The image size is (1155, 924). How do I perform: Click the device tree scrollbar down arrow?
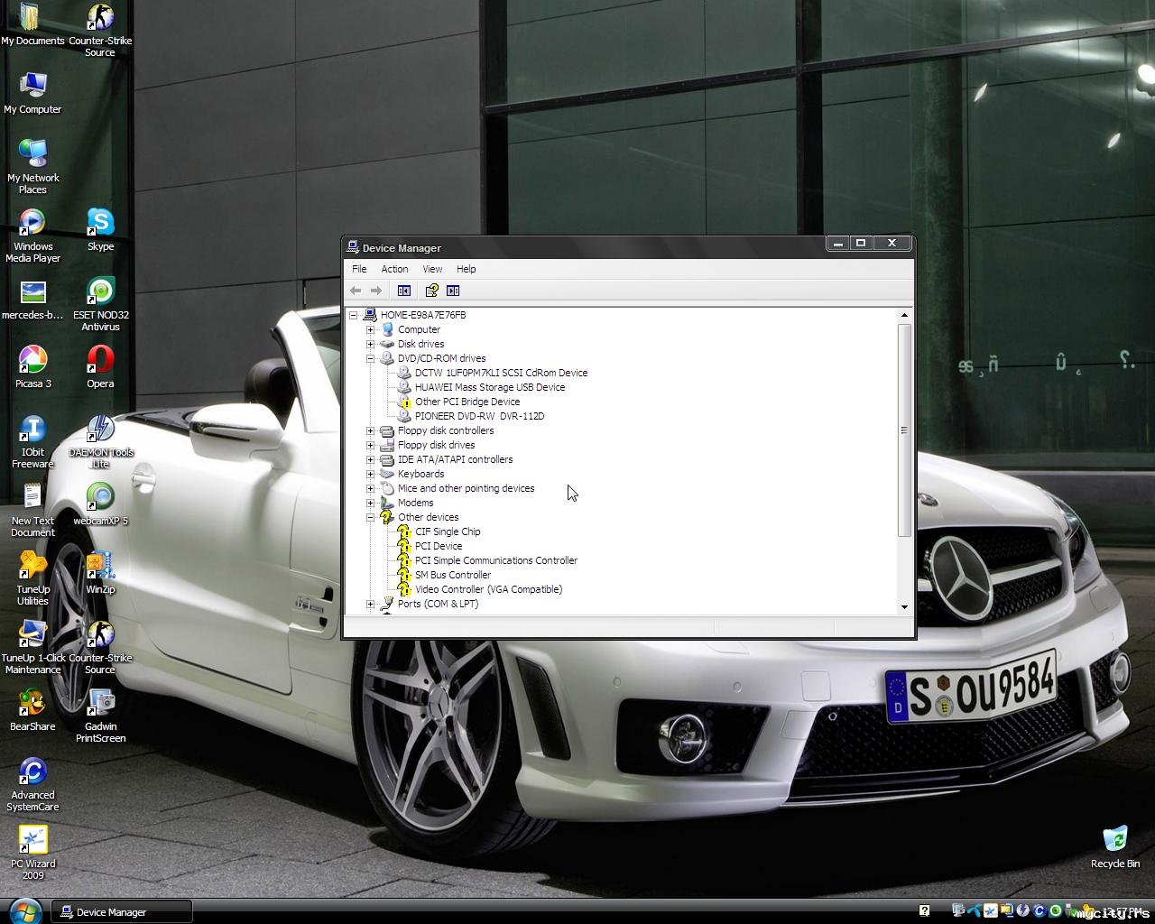[904, 607]
